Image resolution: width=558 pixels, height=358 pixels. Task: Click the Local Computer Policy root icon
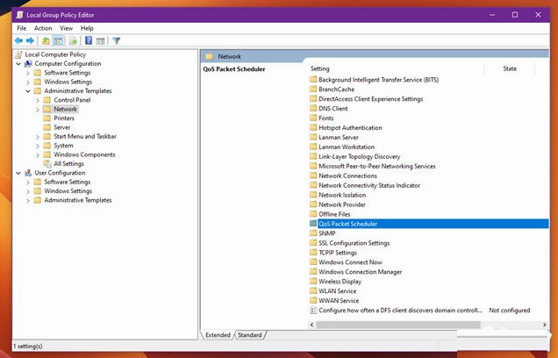pyautogui.click(x=18, y=54)
